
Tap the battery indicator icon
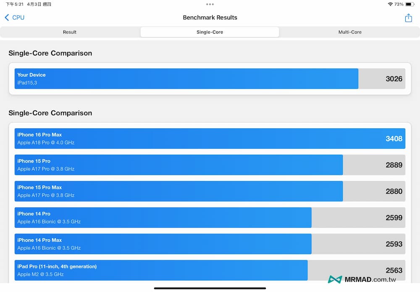pyautogui.click(x=410, y=4)
